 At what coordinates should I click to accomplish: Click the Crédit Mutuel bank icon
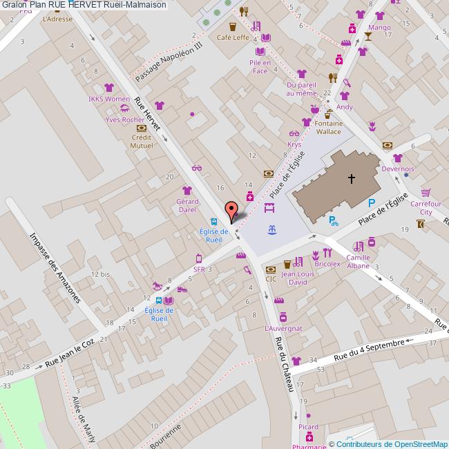[142, 128]
